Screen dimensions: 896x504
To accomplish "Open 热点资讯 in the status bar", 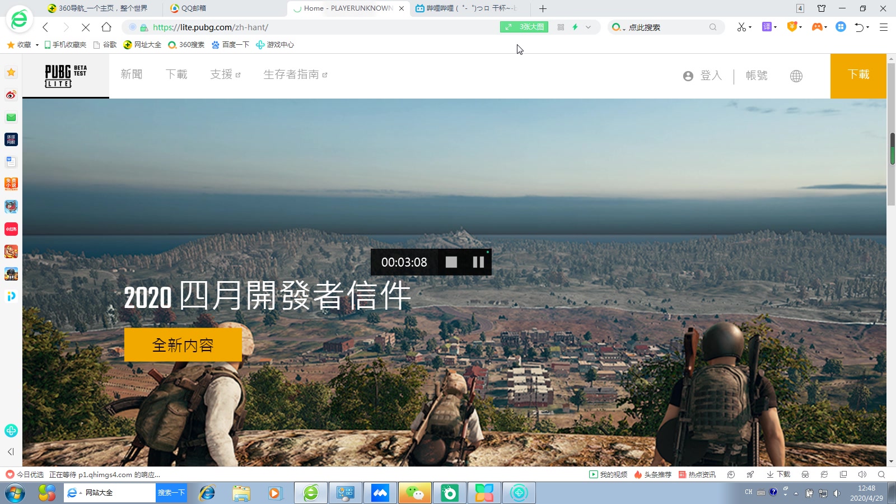I will pos(697,474).
